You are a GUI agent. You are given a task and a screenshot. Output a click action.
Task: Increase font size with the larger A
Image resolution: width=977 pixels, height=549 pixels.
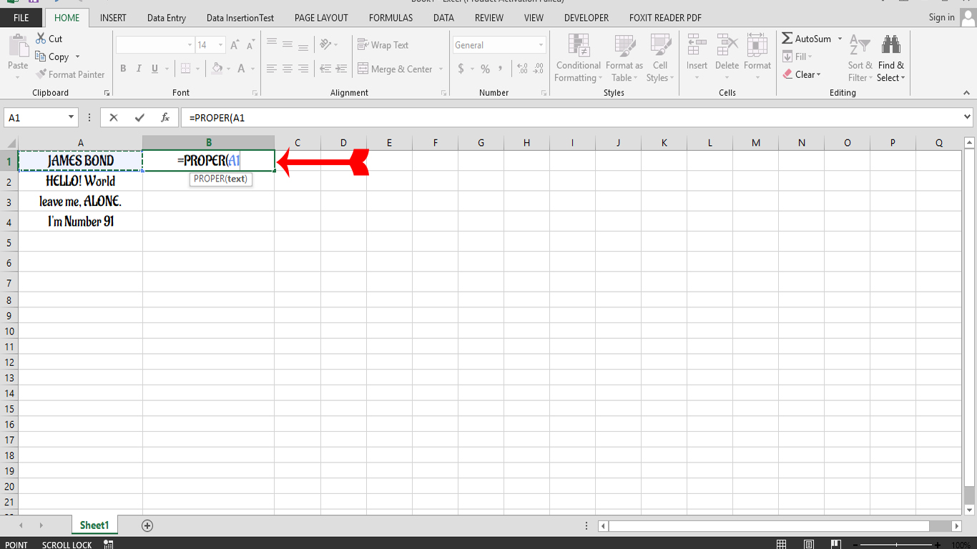(x=235, y=45)
